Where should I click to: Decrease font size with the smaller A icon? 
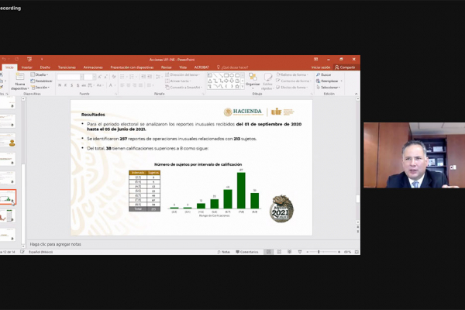(105, 77)
